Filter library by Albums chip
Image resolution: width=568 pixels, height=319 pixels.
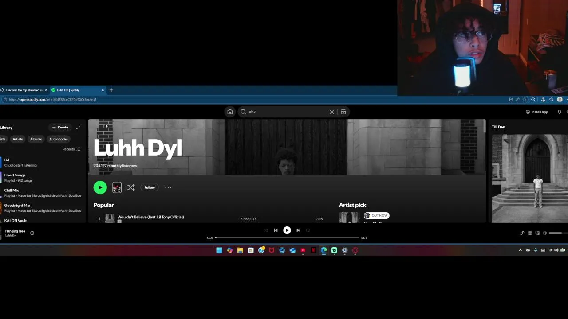coord(36,139)
